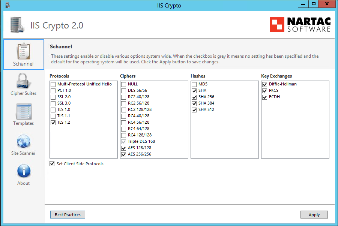Click the Protocols column heading
This screenshot has width=338, height=226.
point(59,76)
